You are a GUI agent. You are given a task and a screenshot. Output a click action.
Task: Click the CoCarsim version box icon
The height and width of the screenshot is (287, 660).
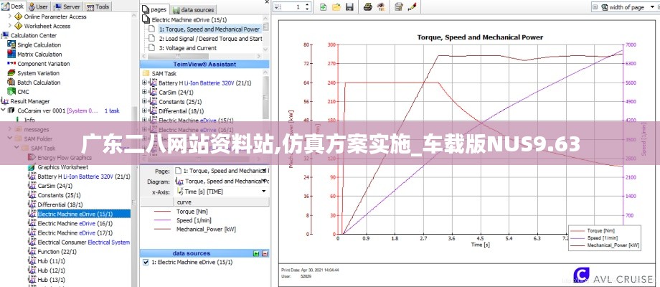(x=11, y=110)
